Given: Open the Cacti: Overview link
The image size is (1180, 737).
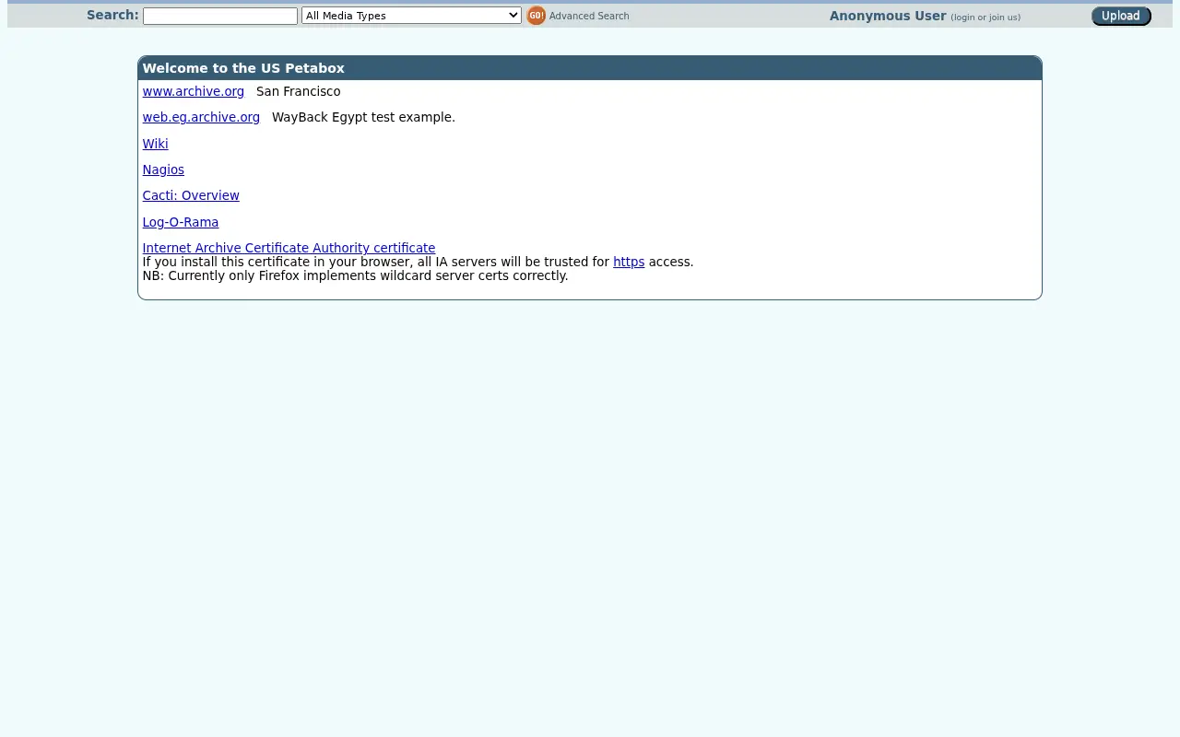Looking at the screenshot, I should click(191, 195).
